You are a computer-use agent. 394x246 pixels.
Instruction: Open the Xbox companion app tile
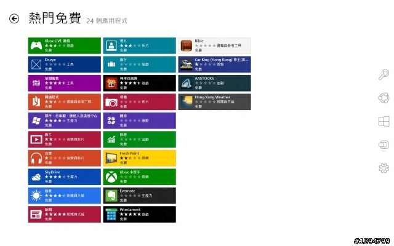(x=140, y=177)
